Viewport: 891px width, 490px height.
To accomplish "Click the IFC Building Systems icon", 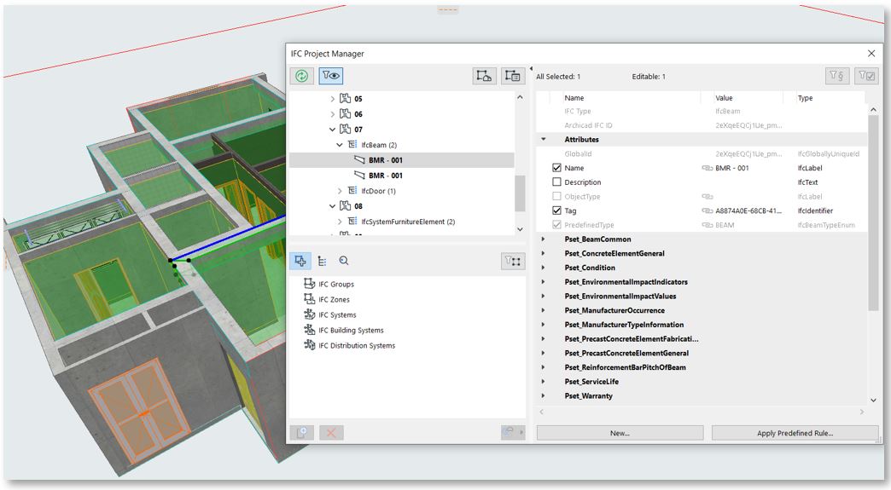I will [x=309, y=330].
